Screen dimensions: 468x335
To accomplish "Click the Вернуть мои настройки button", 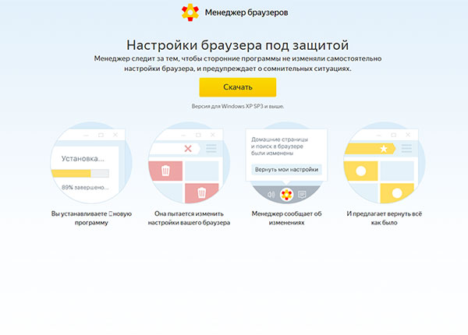I will click(286, 169).
